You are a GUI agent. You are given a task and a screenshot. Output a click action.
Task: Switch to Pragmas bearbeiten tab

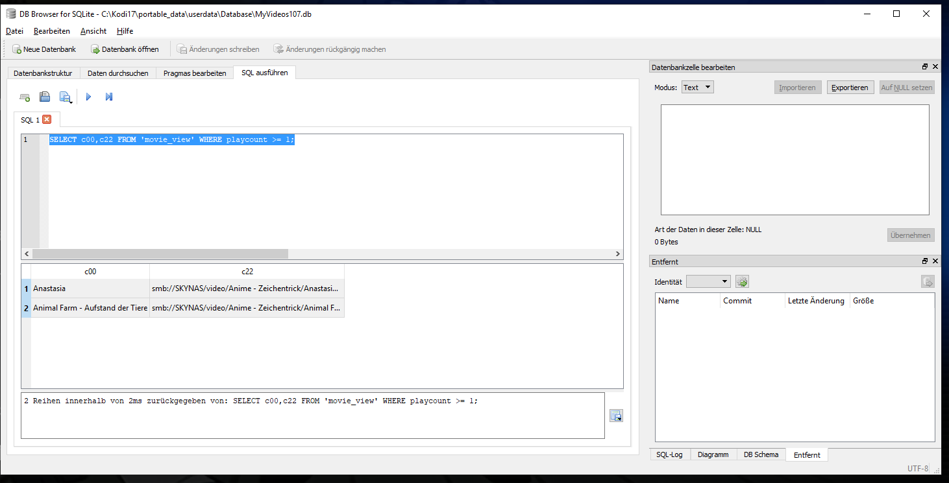coord(195,73)
